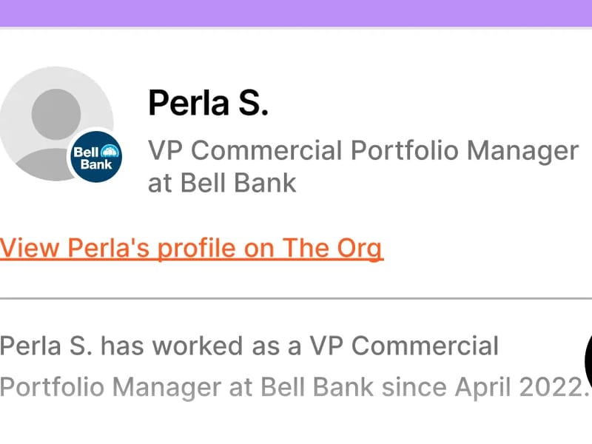This screenshot has height=444, width=592.
Task: Click "VP Commercial" in the bio's first line
Action: (x=404, y=346)
